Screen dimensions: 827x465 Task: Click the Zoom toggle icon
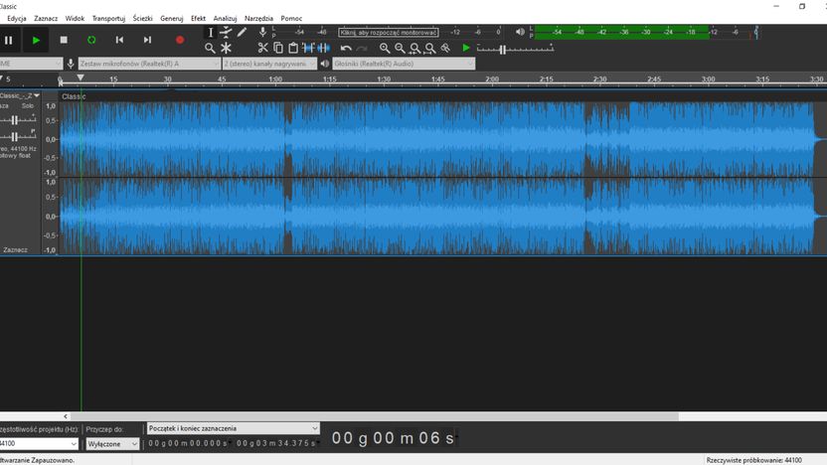[x=445, y=49]
